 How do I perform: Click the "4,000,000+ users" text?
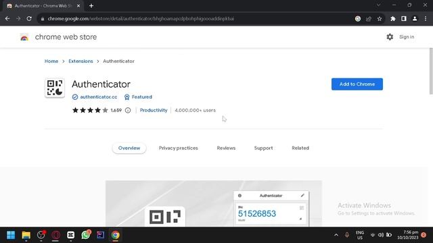click(x=195, y=110)
